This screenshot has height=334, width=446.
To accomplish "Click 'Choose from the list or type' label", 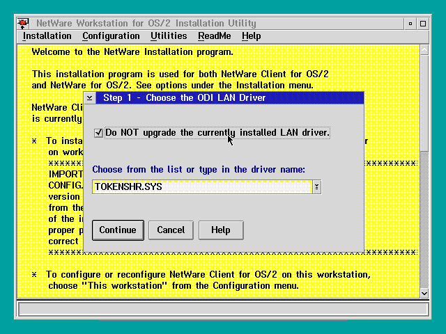I will (199, 170).
